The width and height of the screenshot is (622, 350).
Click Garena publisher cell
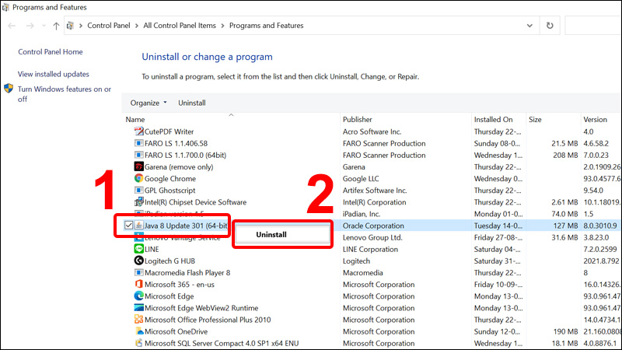(354, 166)
